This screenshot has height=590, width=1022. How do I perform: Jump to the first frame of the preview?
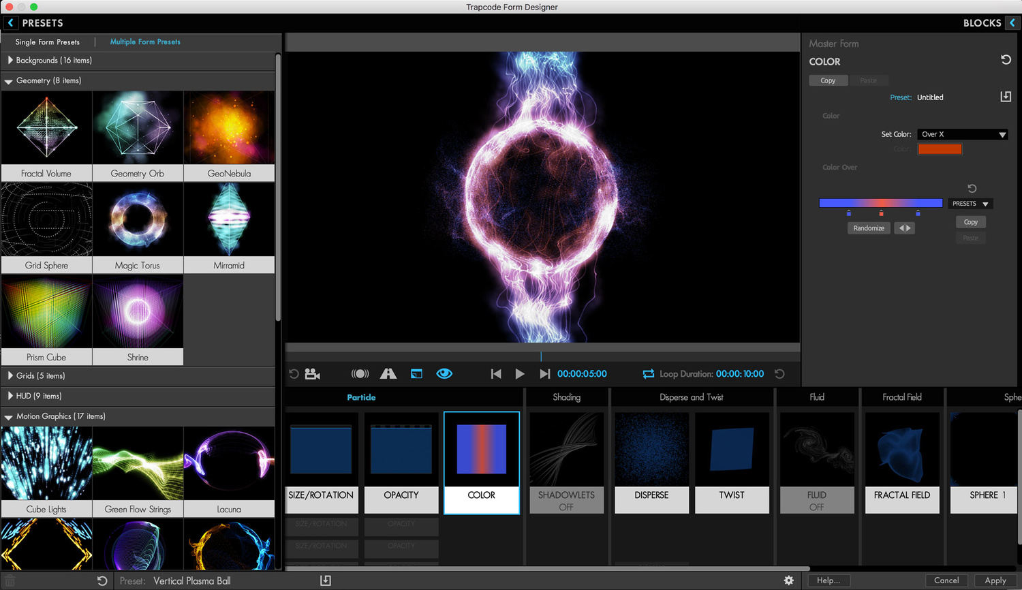click(x=496, y=374)
